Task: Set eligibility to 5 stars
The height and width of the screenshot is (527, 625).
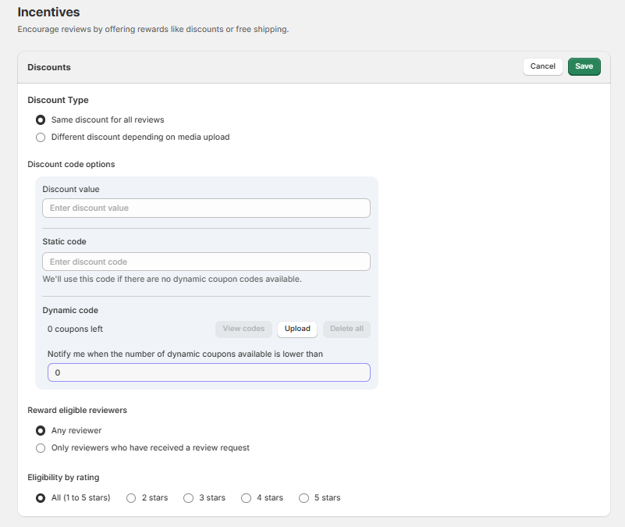Action: [304, 498]
